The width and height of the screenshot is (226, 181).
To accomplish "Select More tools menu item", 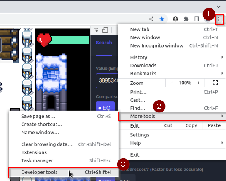I will [172, 116].
